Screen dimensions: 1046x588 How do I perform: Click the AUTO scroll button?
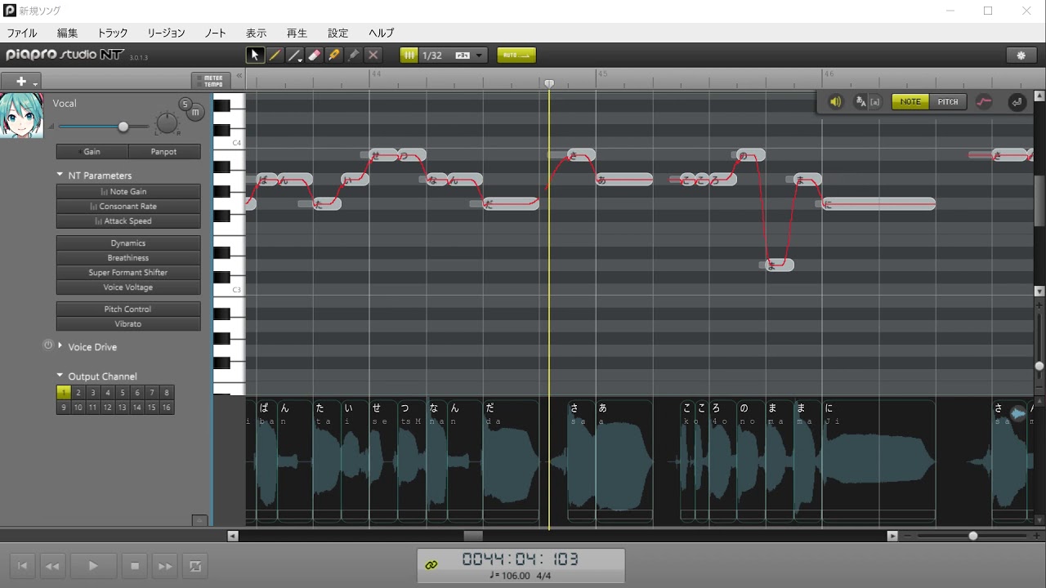click(516, 56)
